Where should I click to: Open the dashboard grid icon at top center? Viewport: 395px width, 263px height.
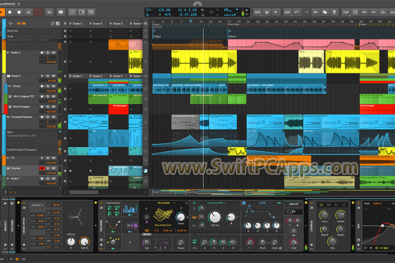coord(198,3)
